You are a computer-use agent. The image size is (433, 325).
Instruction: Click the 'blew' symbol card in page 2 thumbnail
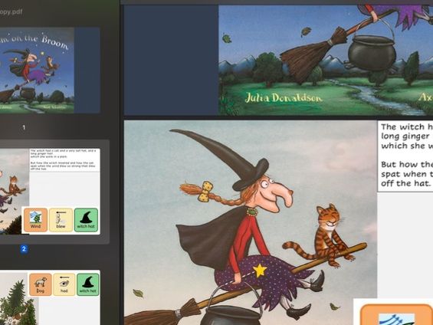click(61, 220)
